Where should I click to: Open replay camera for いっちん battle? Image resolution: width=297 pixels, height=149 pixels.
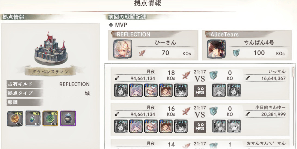[x=200, y=91]
